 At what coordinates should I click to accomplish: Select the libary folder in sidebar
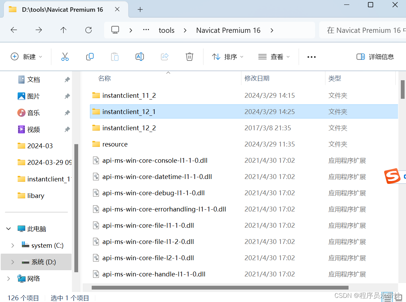click(x=31, y=196)
